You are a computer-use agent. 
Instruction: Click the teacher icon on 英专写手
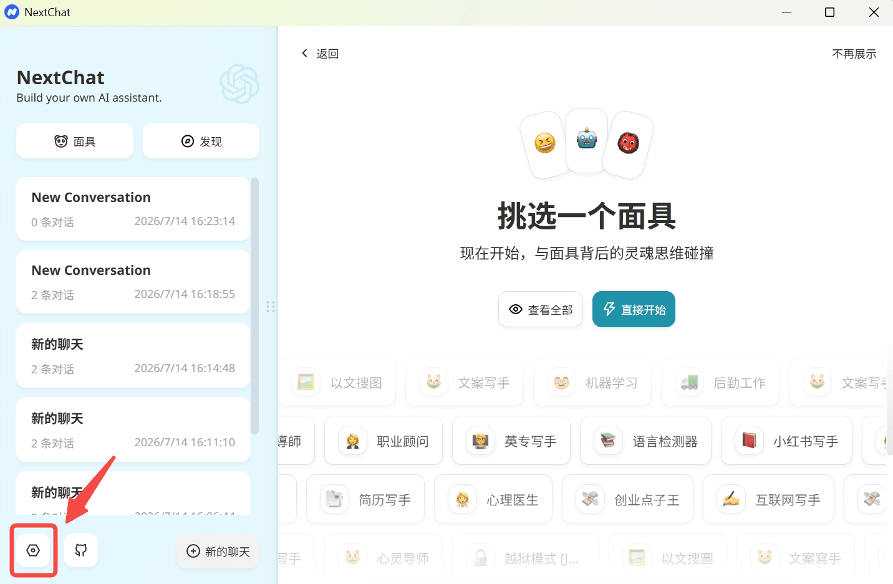click(480, 441)
